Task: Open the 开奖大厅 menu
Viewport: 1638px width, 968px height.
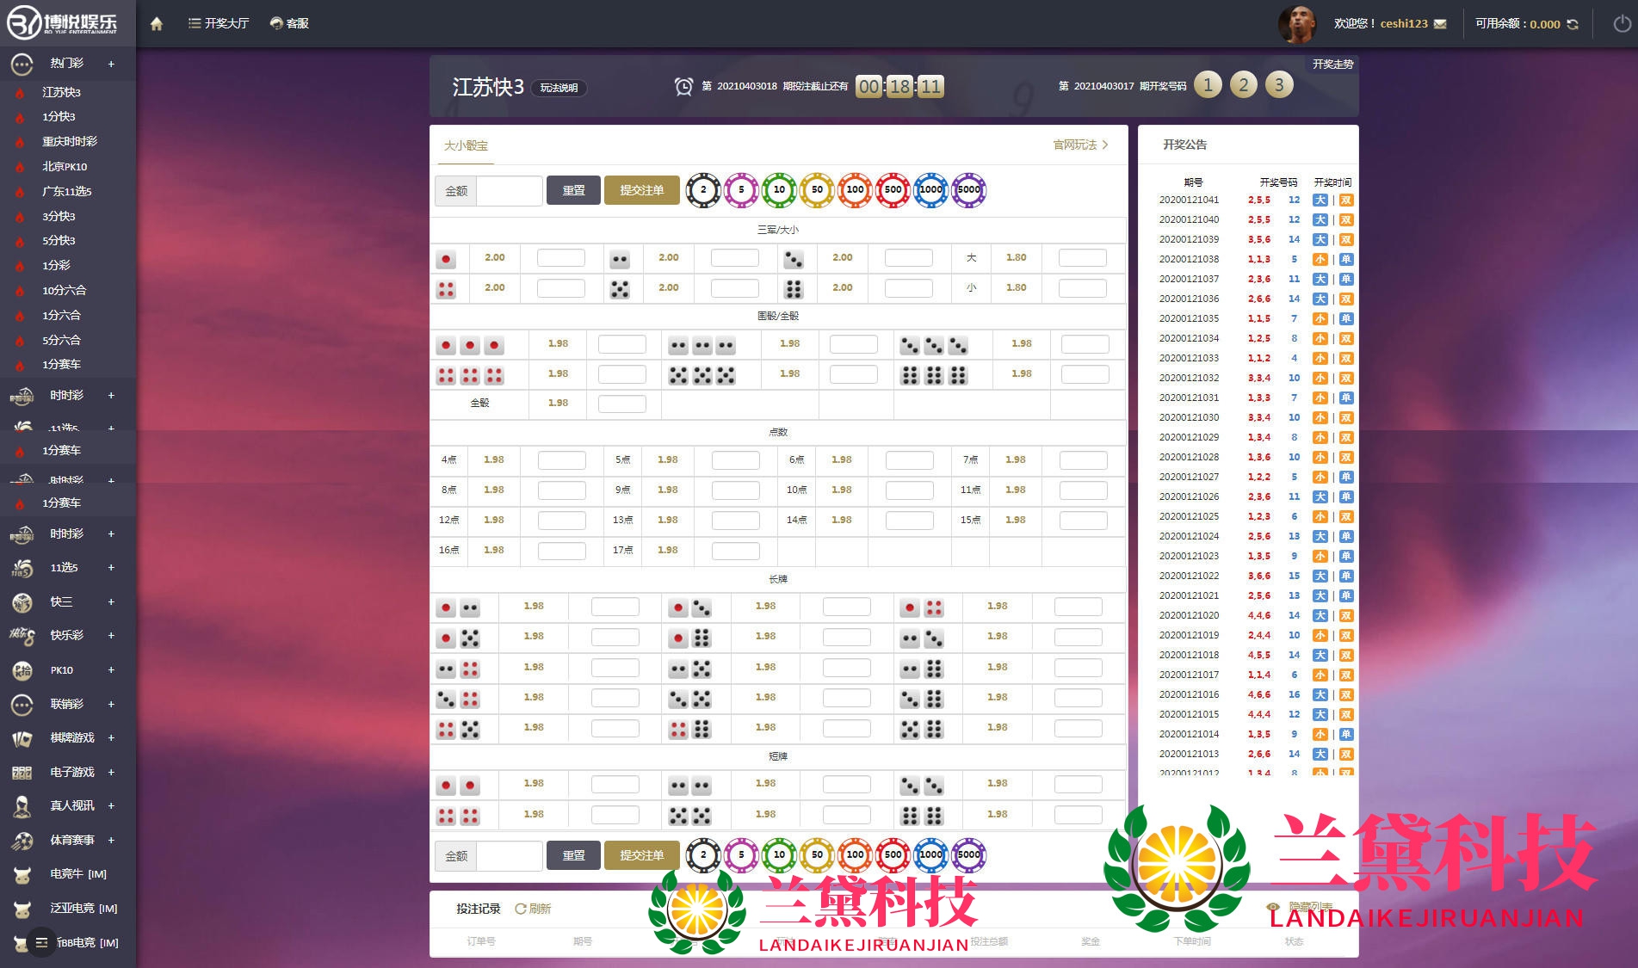Action: [219, 24]
